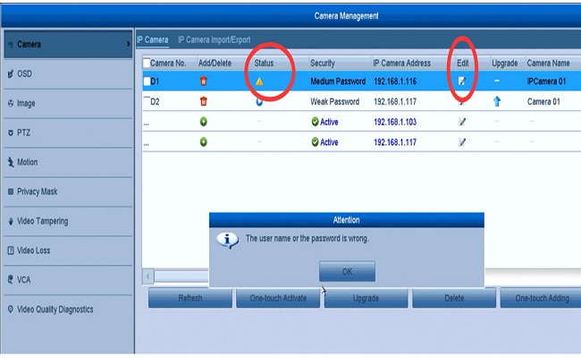This screenshot has height=358, width=581.
Task: Tick the checkbox for camera D2
Action: click(x=147, y=101)
